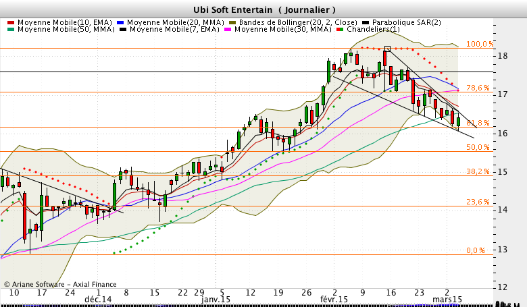Click the '38,2 %' Fibonacci level label
Viewport: 527px width, 307px height.
point(478,171)
